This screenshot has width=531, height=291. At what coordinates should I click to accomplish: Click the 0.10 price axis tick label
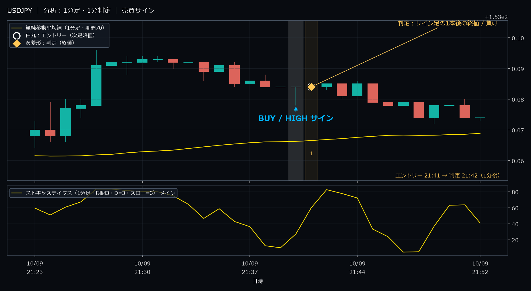518,38
